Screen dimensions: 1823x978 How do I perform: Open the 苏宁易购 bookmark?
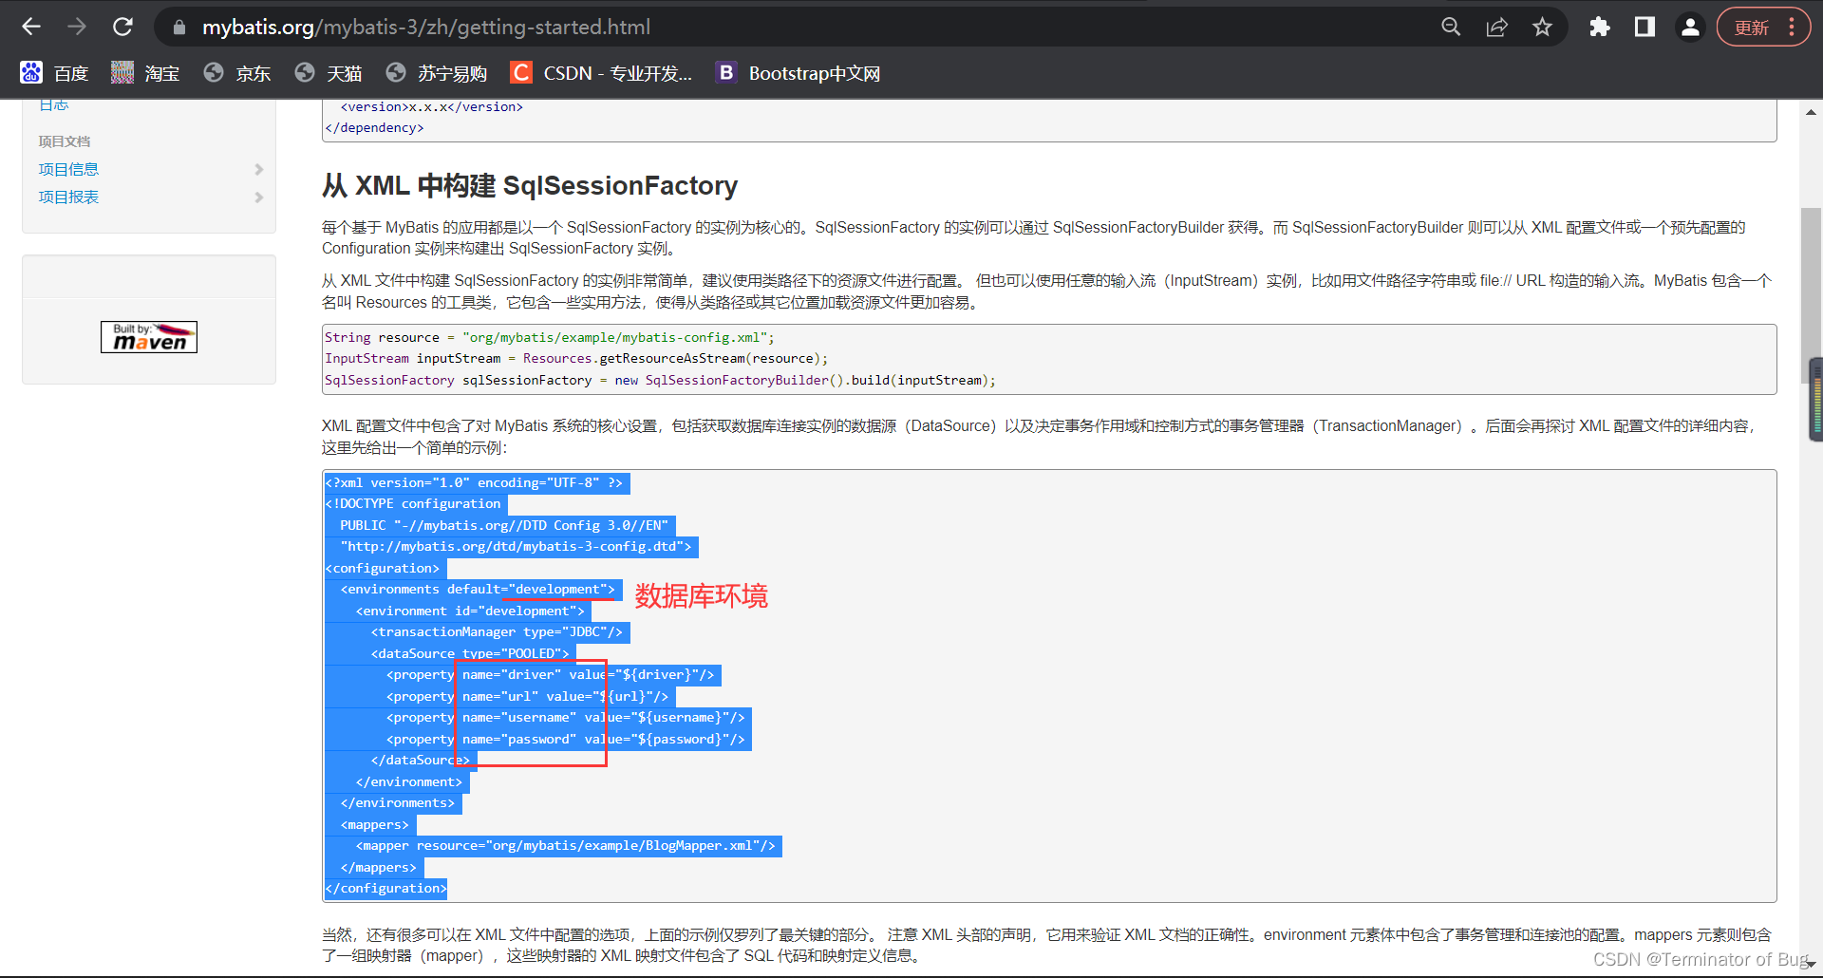437,73
